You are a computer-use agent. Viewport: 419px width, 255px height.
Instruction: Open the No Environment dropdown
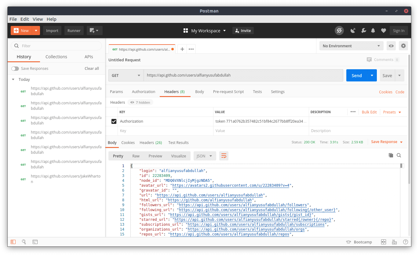click(352, 46)
